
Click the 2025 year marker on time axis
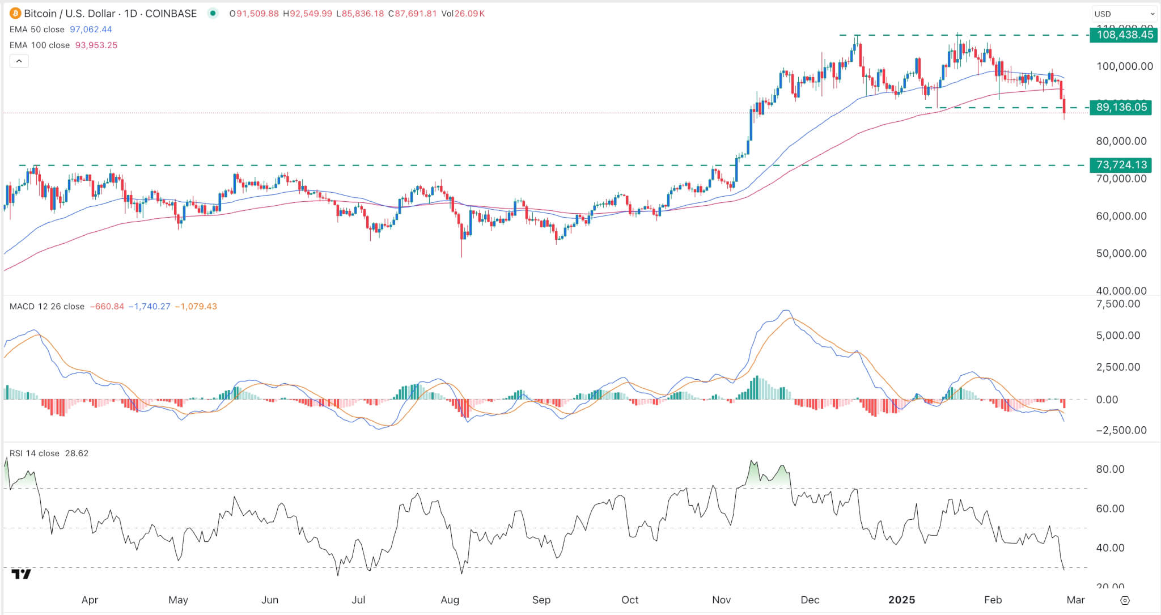pos(901,600)
